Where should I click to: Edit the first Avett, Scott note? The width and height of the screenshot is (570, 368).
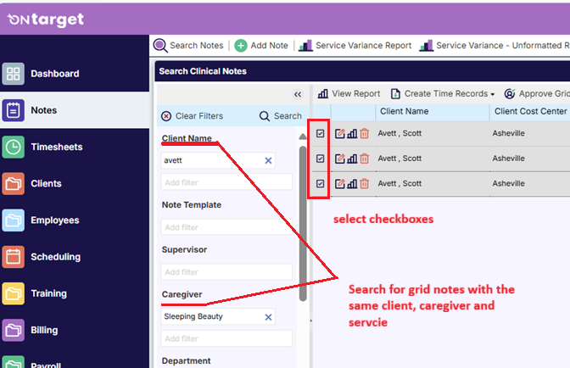coord(339,134)
